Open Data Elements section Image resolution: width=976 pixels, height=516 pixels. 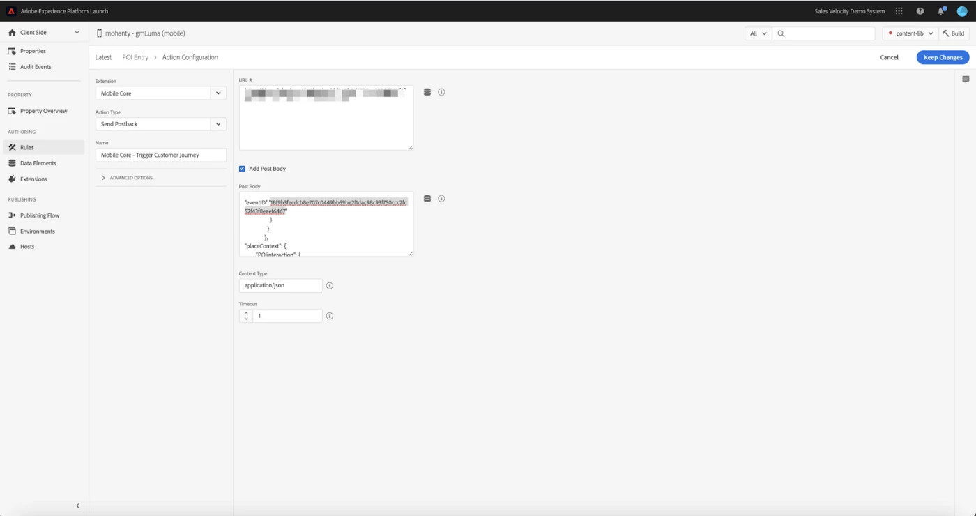tap(38, 163)
